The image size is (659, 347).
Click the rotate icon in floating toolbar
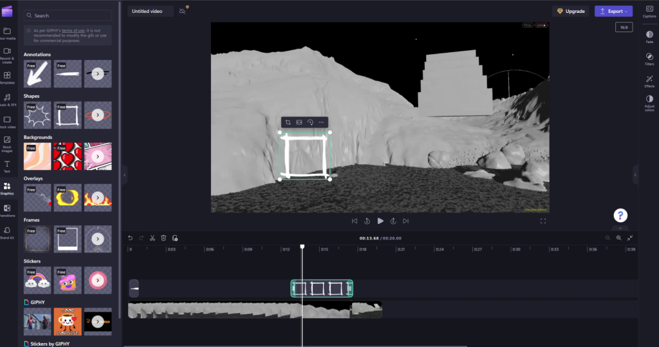(310, 122)
